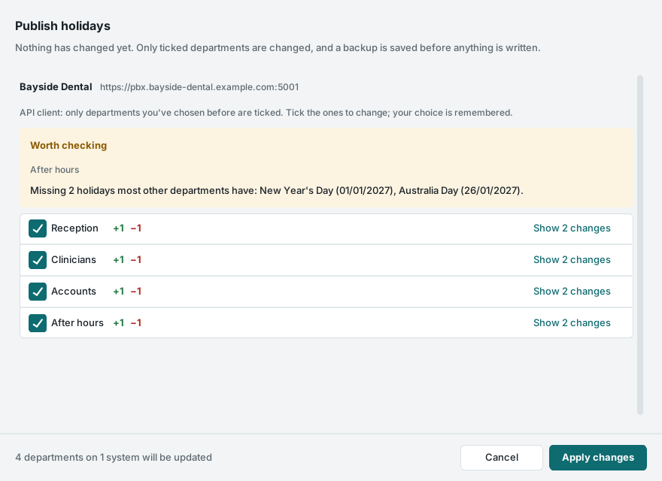The width and height of the screenshot is (662, 481).
Task: Click the 'Nothing has changed yet' description
Action: point(278,47)
